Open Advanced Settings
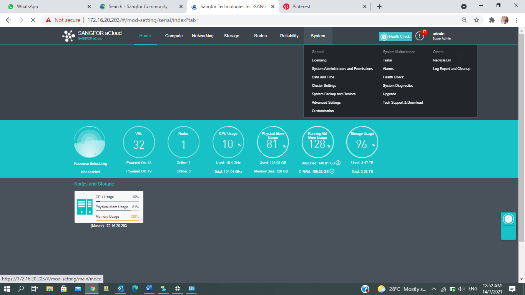Screen dimensions: 525x295 [x=326, y=103]
